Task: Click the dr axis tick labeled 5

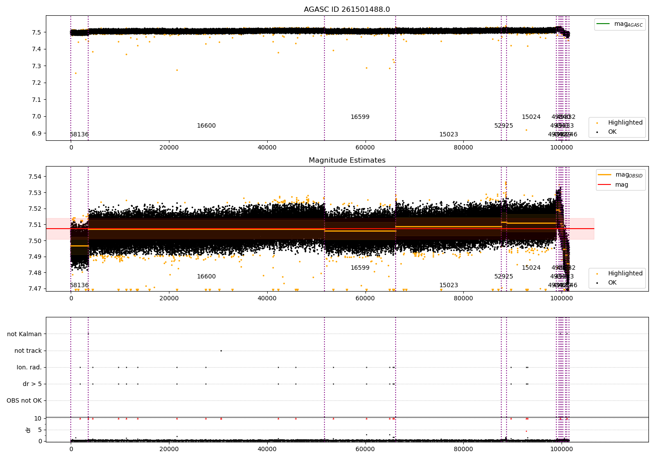Action: coord(40,430)
